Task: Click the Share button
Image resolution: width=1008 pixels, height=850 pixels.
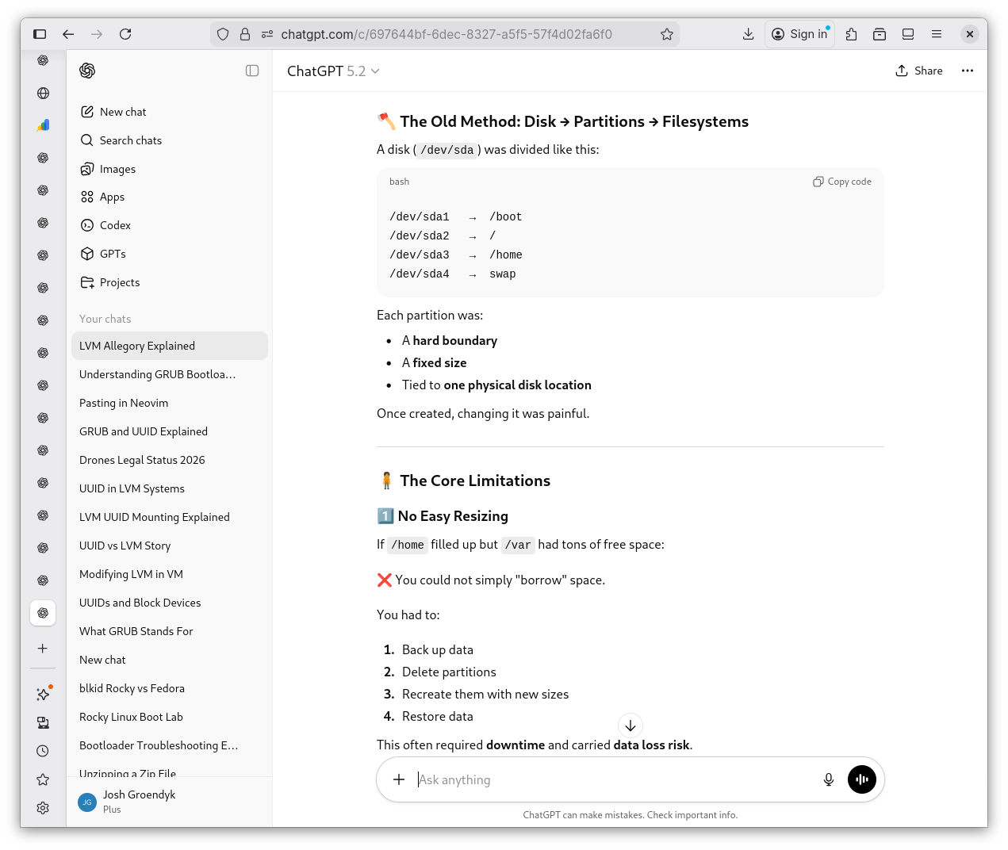Action: tap(918, 71)
